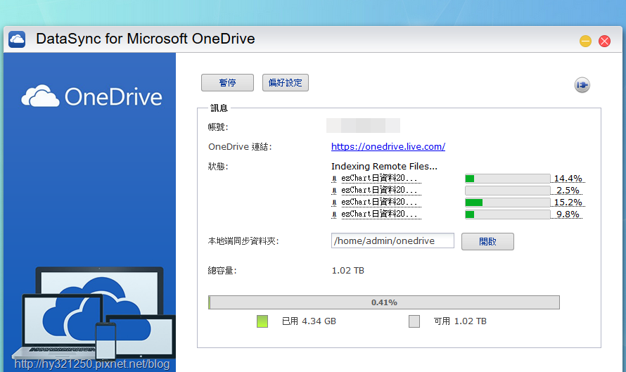This screenshot has height=372, width=626.
Task: Click the 15.2% progress bar
Action: (x=507, y=203)
